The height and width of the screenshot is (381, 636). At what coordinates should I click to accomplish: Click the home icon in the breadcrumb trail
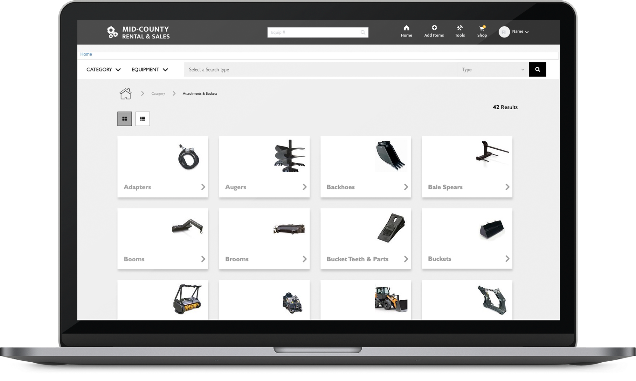[125, 93]
